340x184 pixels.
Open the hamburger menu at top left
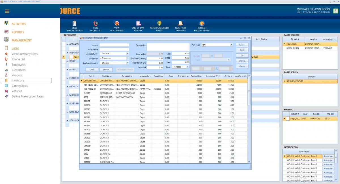tap(7, 11)
